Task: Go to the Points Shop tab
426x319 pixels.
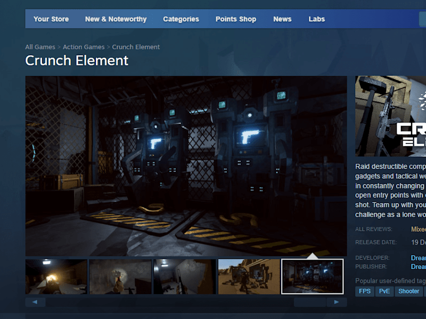Action: [236, 19]
